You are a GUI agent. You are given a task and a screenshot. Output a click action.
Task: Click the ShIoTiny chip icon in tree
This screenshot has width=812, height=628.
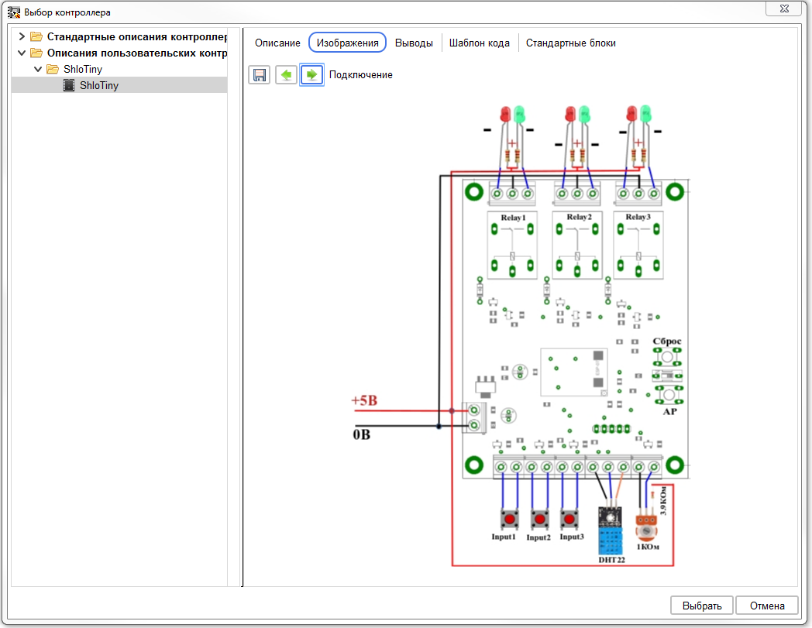[x=69, y=85]
